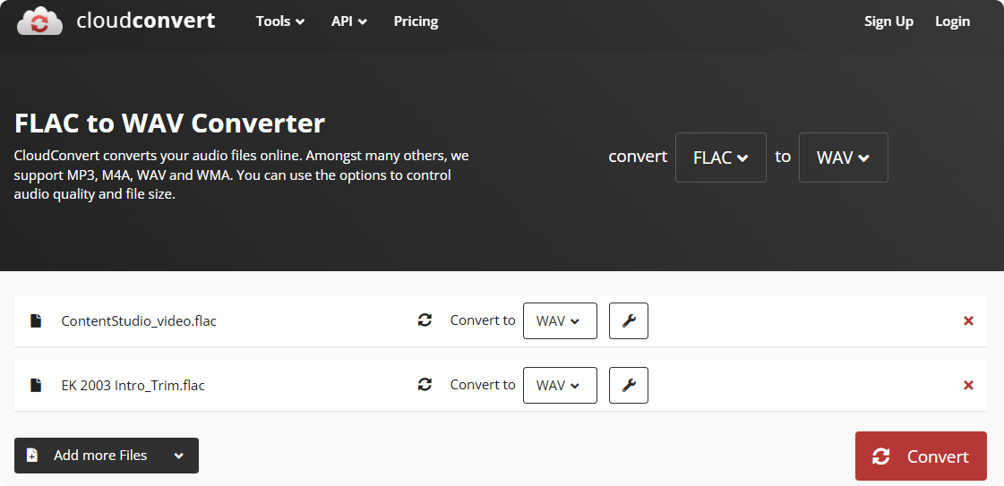The height and width of the screenshot is (486, 1004).
Task: Open the FLAC source format dropdown
Action: (720, 158)
